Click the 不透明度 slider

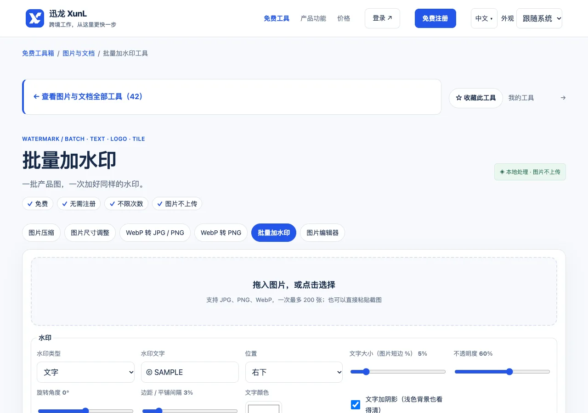point(502,372)
